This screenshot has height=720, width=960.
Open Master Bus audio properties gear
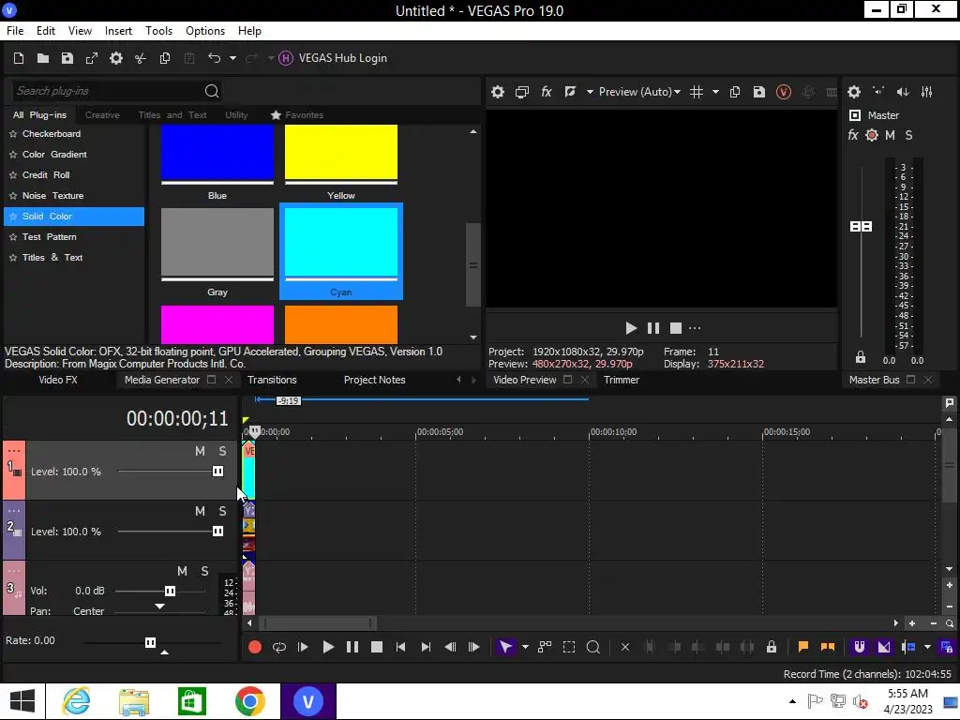(x=854, y=92)
